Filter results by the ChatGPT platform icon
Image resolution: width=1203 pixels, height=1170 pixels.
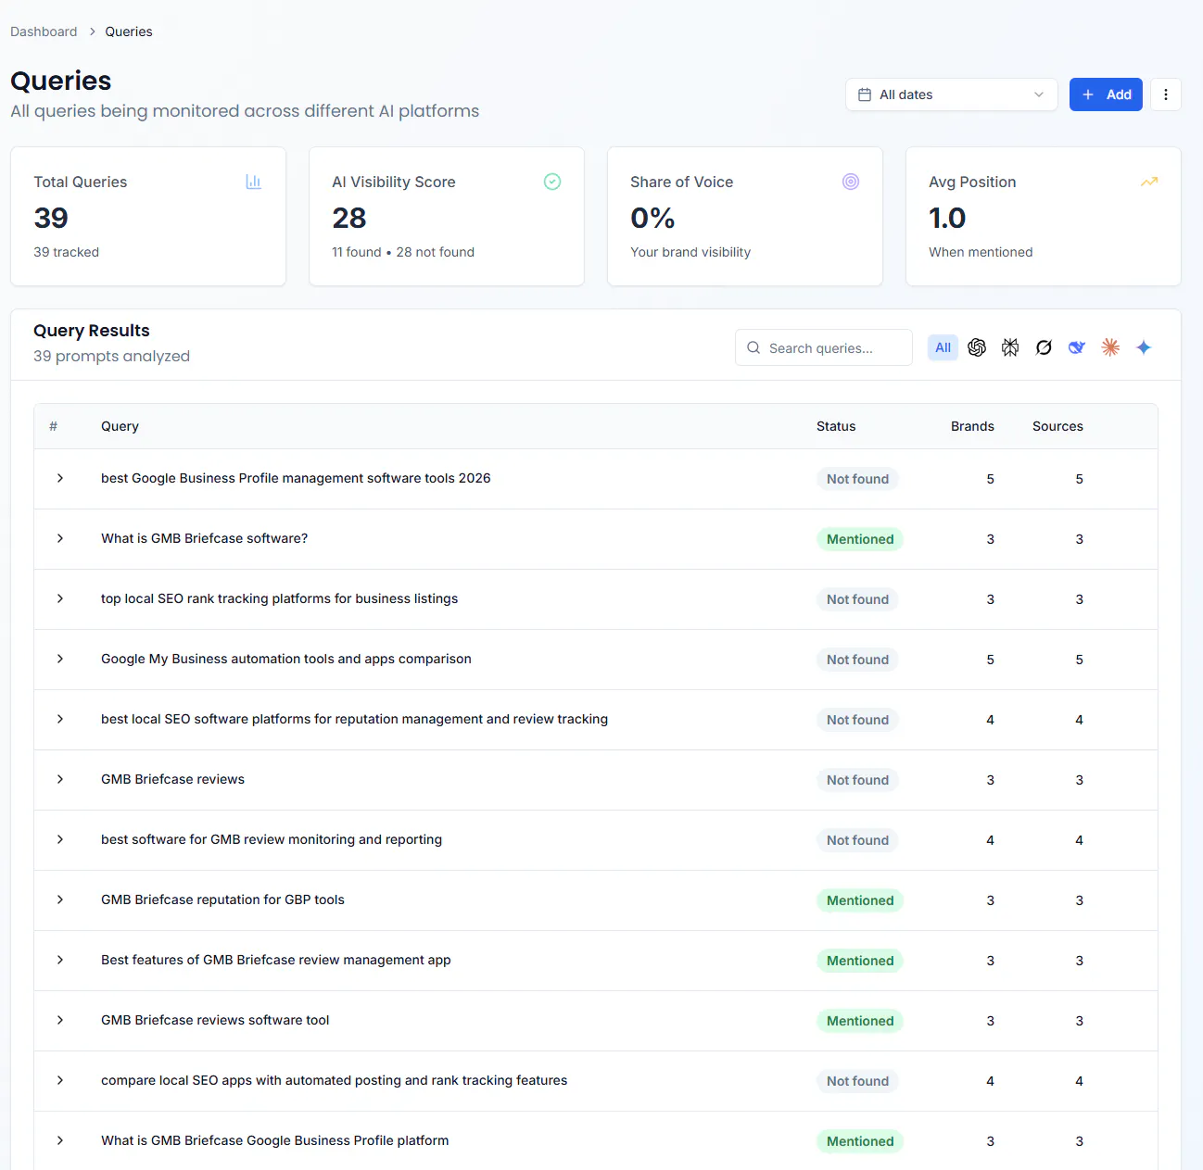[977, 347]
